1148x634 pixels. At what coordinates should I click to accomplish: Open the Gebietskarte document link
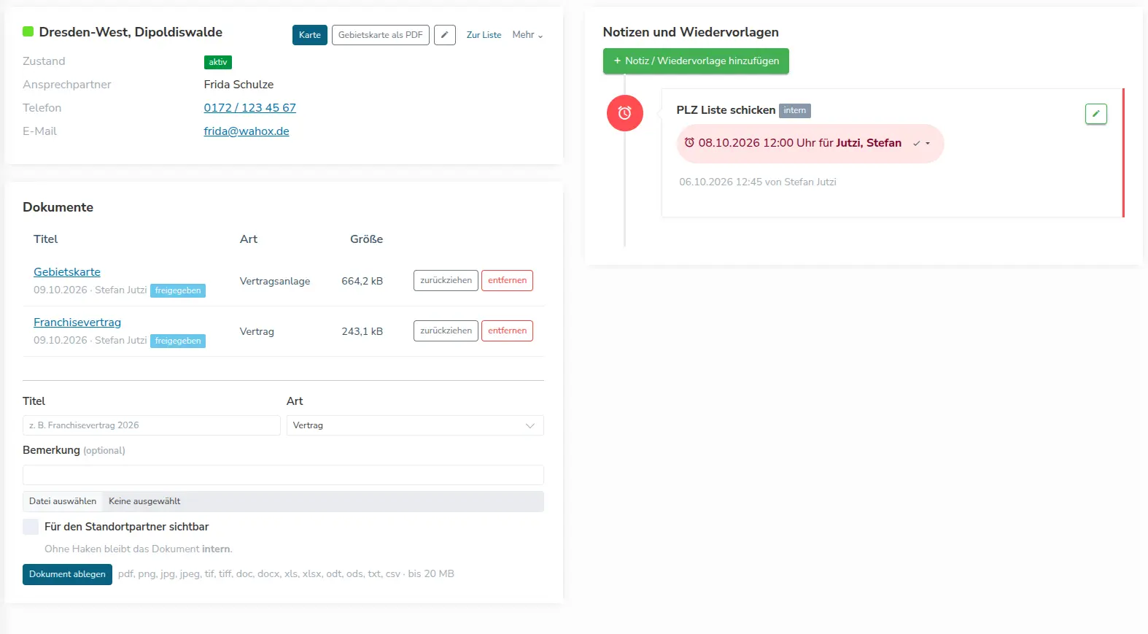tap(67, 272)
